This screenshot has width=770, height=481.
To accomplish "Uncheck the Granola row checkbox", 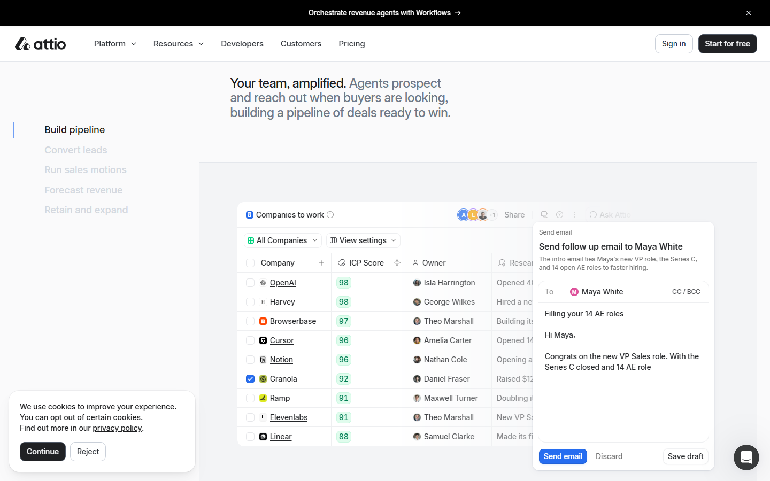I will click(x=250, y=379).
